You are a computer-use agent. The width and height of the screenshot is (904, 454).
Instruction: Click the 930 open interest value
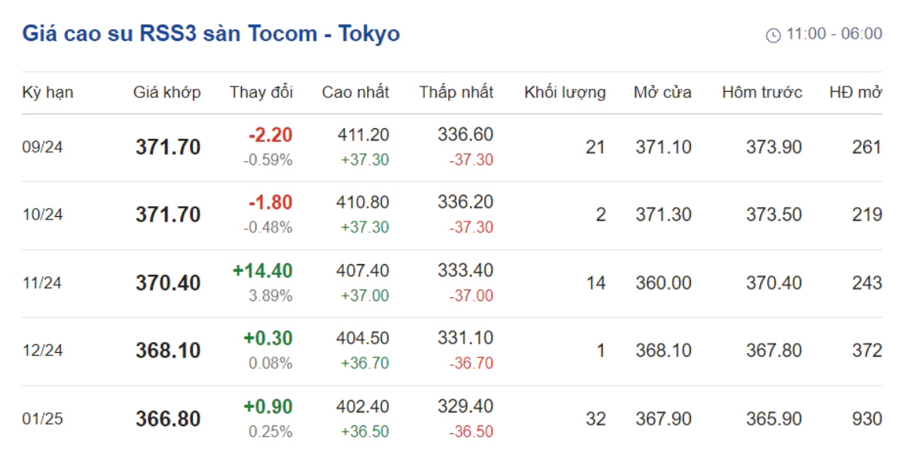tap(867, 418)
